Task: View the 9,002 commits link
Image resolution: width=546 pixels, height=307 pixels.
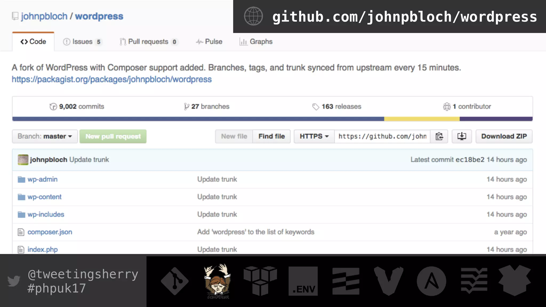Action: 77,107
